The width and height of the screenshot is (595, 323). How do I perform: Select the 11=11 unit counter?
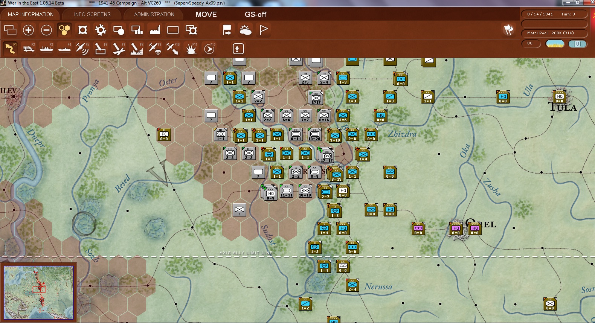click(287, 191)
